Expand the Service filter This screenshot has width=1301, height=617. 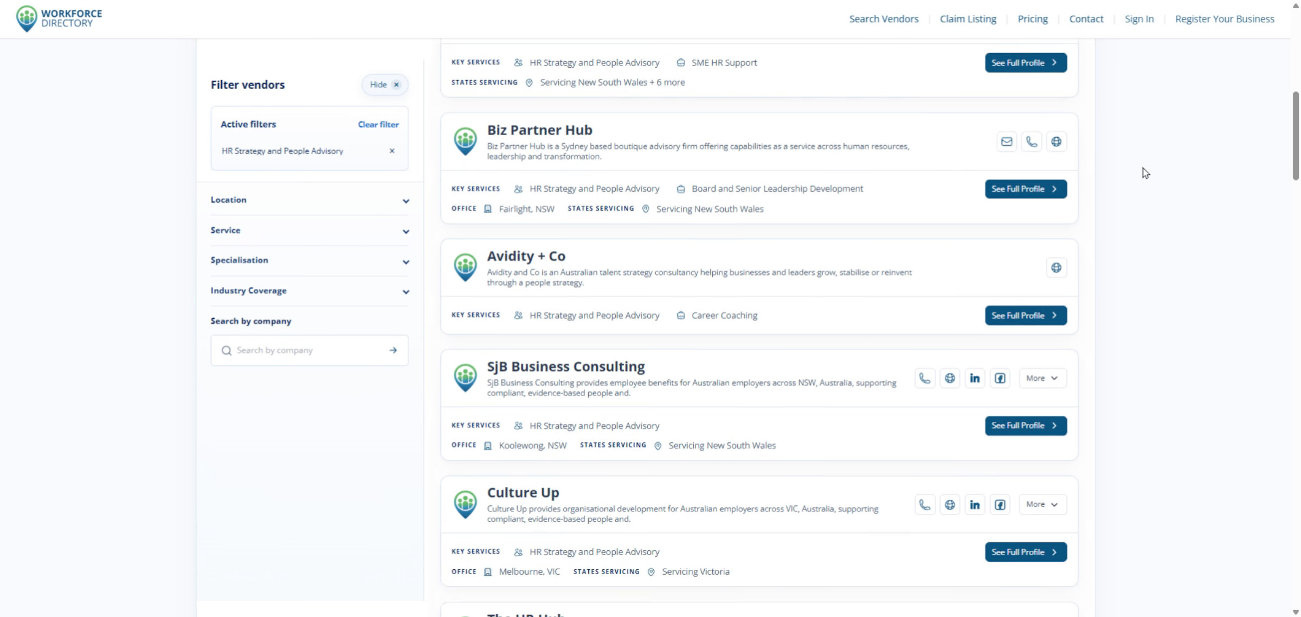pos(310,230)
